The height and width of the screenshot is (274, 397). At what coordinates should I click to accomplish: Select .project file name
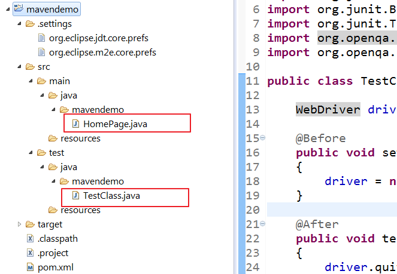pos(53,253)
